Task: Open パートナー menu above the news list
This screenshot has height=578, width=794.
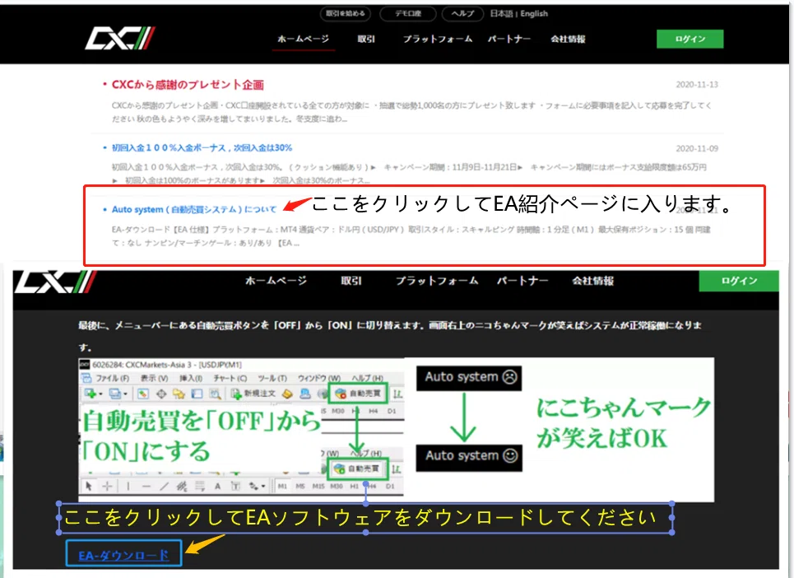Action: 509,39
